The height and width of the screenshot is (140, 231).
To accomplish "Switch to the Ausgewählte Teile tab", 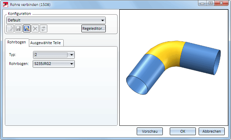I will tap(46, 43).
